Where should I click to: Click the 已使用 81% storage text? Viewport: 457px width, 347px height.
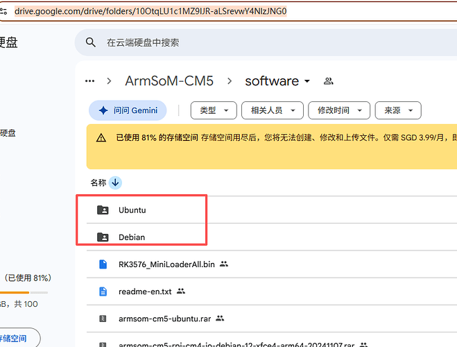(28, 278)
